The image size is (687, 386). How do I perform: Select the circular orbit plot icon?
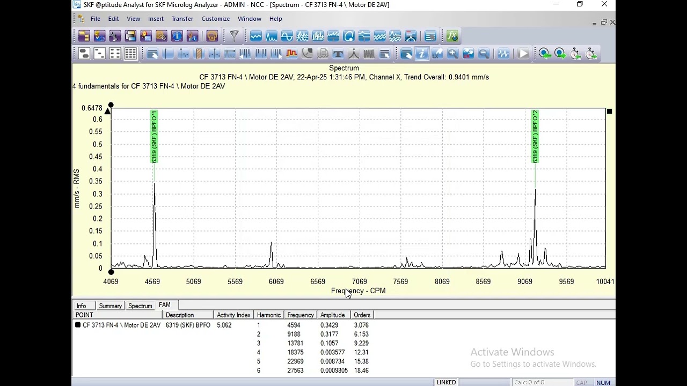coord(349,36)
